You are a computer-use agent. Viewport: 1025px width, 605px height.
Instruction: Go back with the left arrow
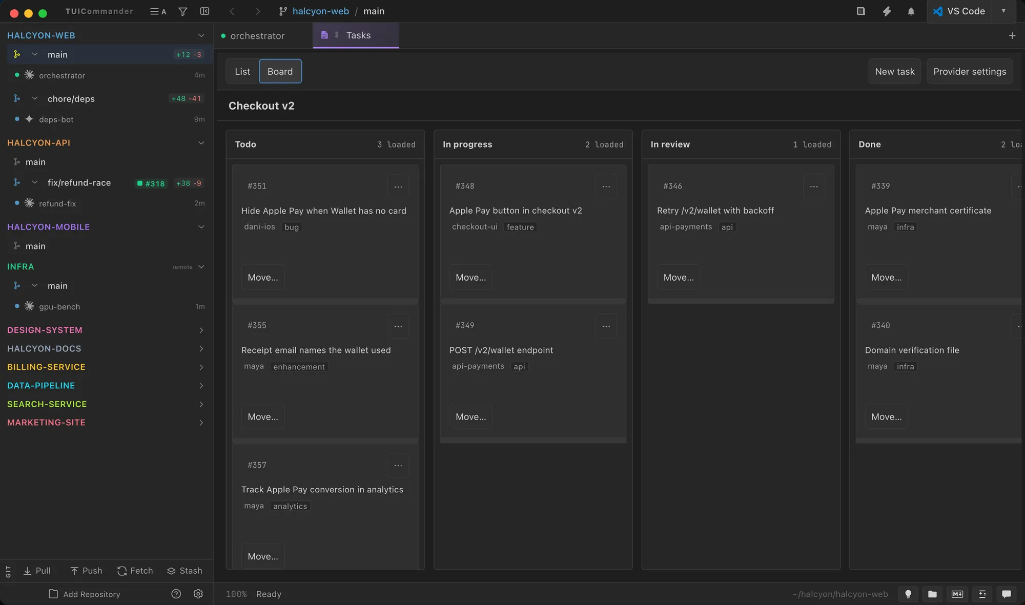point(232,11)
